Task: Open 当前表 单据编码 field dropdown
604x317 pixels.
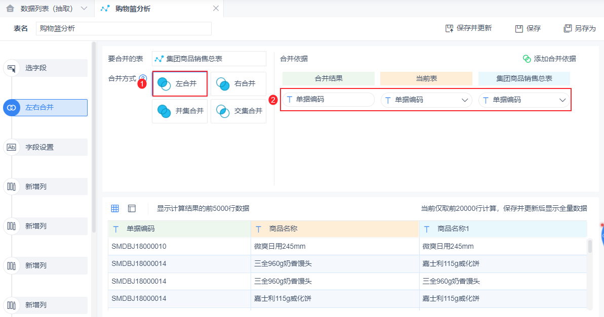Action: 465,100
